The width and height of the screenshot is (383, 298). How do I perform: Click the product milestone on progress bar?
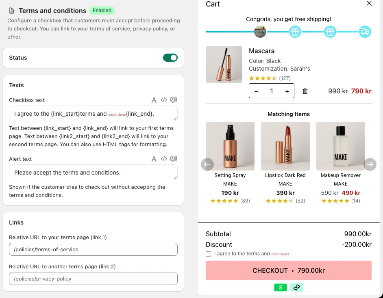[x=260, y=32]
